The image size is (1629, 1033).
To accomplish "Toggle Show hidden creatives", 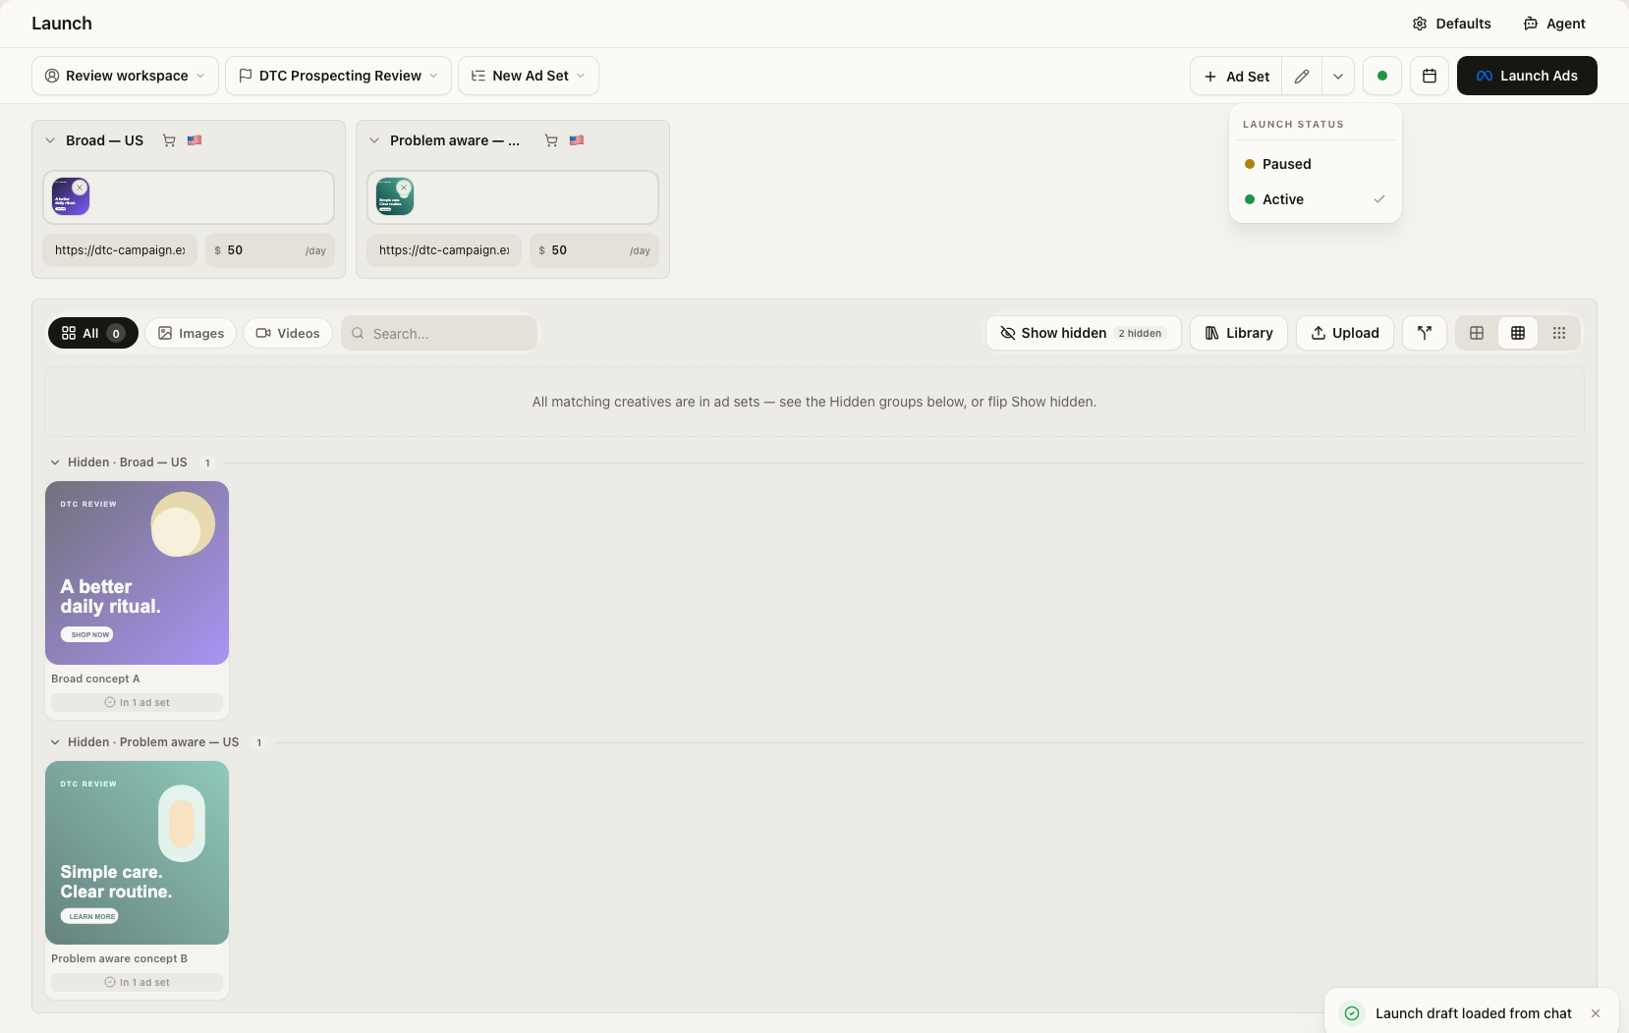I will click(1083, 333).
